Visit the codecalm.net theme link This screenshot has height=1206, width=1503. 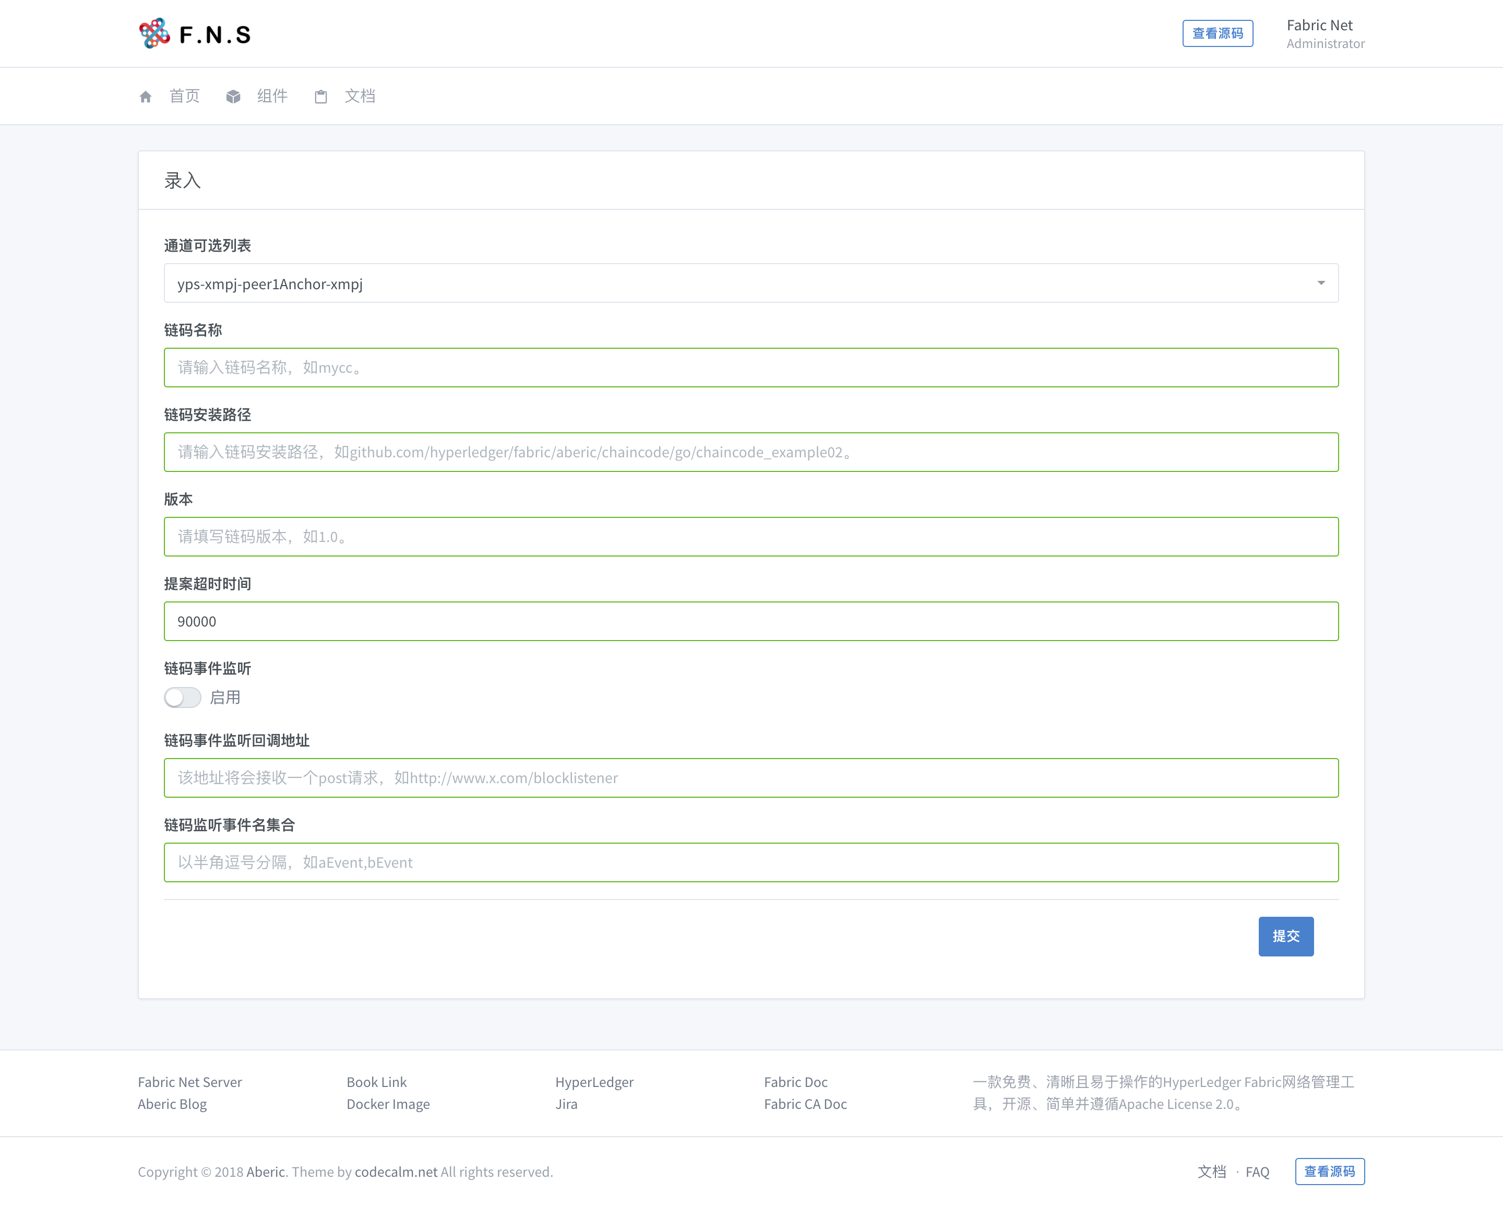click(396, 1172)
